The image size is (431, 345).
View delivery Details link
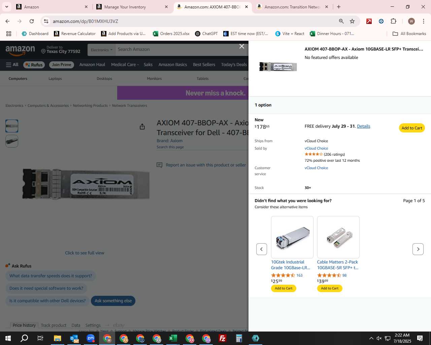click(363, 126)
